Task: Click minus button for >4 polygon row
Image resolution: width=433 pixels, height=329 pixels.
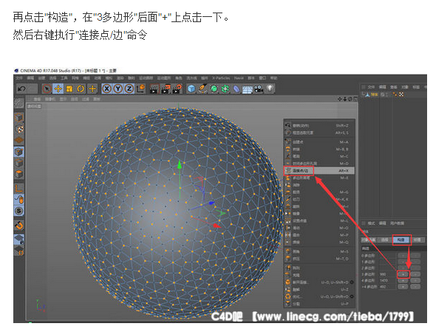Action: [415, 287]
